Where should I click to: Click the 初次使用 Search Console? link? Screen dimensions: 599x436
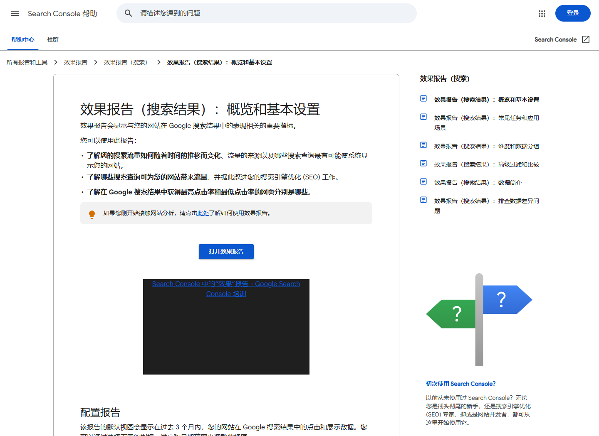coord(460,384)
